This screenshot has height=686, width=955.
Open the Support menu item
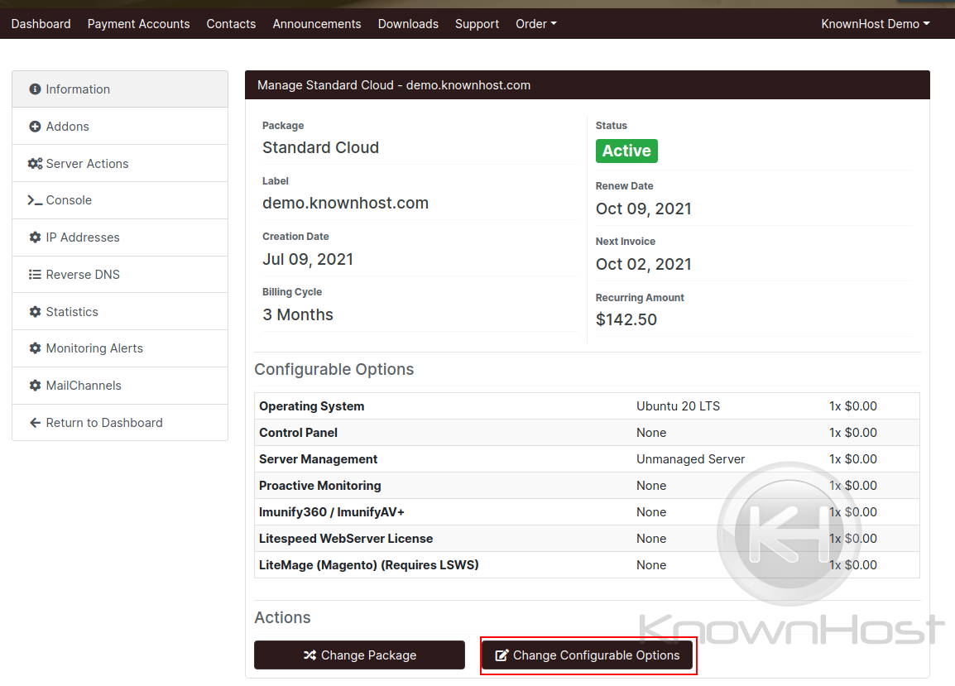coord(477,24)
